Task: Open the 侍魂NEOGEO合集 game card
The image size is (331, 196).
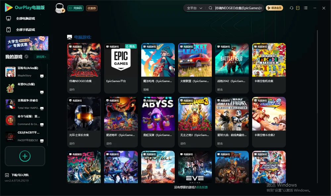Action: (84, 68)
